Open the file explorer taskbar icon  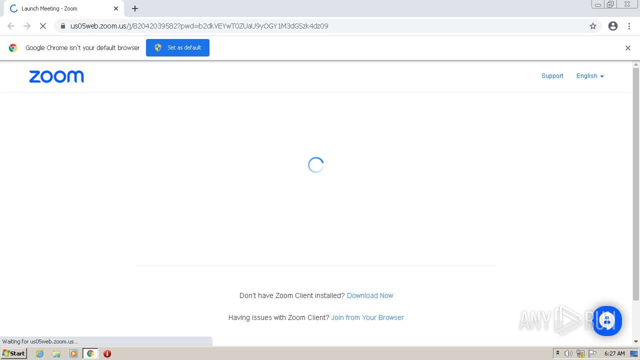click(x=56, y=353)
